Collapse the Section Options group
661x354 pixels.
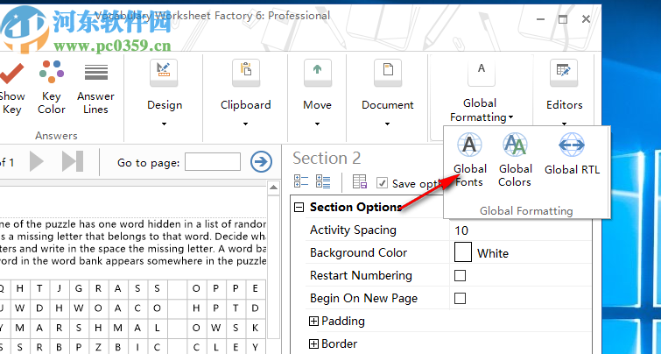(299, 208)
